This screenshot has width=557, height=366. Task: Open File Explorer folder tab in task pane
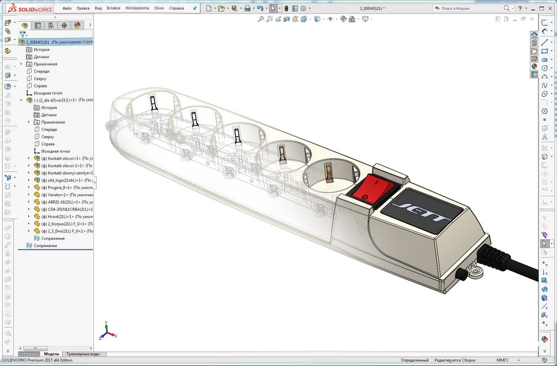[x=534, y=51]
